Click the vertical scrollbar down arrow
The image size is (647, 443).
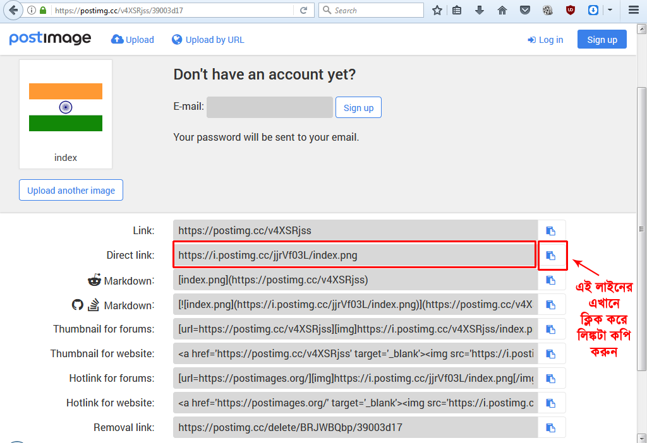pyautogui.click(x=642, y=438)
